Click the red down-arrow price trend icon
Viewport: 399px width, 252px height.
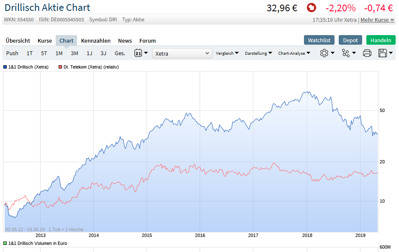click(311, 8)
